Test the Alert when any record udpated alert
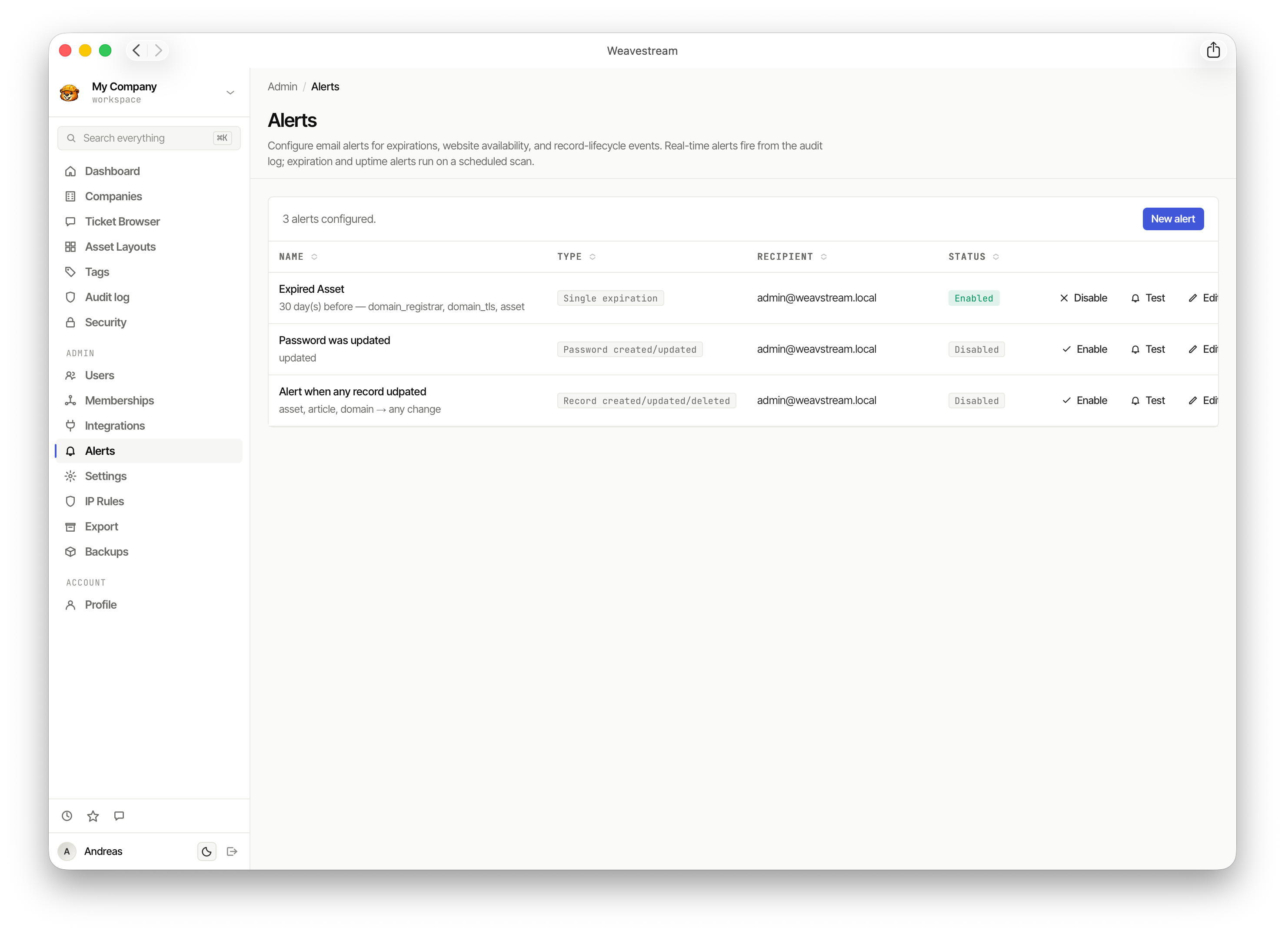 (1148, 401)
